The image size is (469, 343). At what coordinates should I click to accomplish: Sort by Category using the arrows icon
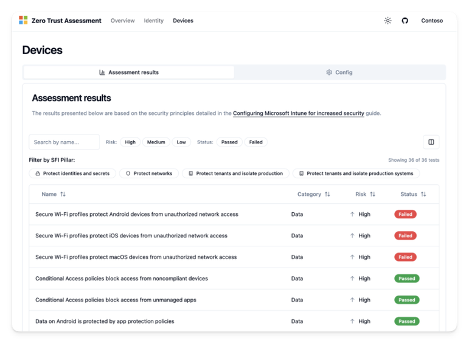[327, 195]
